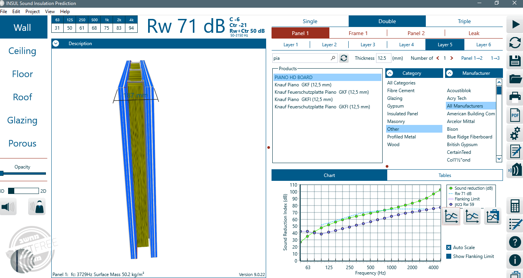Save the project with the floppy disk icon
The width and height of the screenshot is (523, 278).
pos(515,61)
